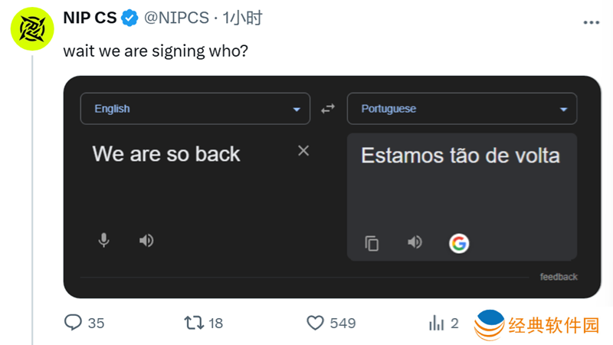Listen to the English source text
This screenshot has width=613, height=345.
(146, 240)
